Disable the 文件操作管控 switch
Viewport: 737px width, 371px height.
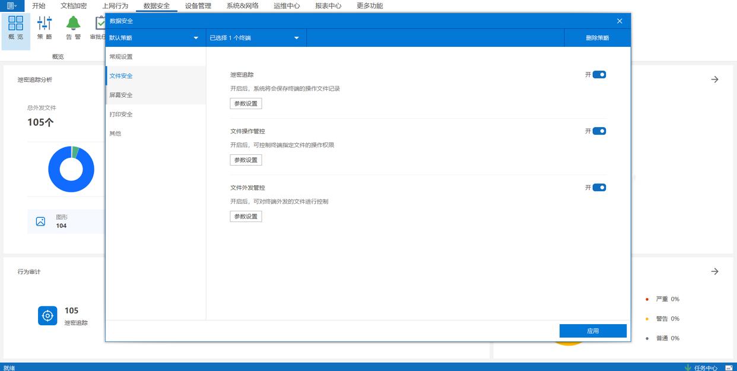pos(599,131)
